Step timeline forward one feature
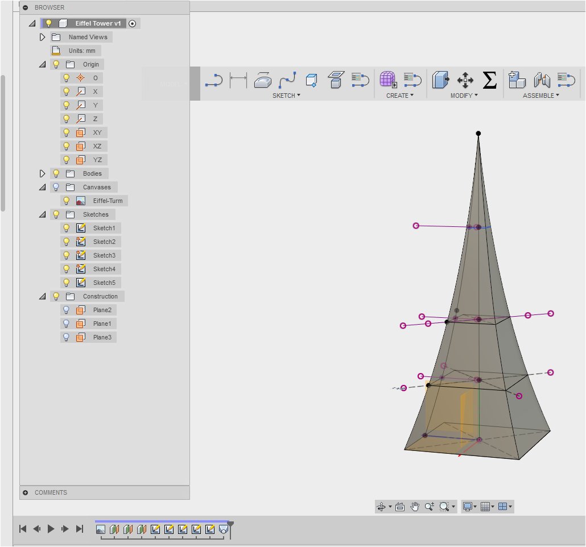586x547 pixels. click(65, 529)
